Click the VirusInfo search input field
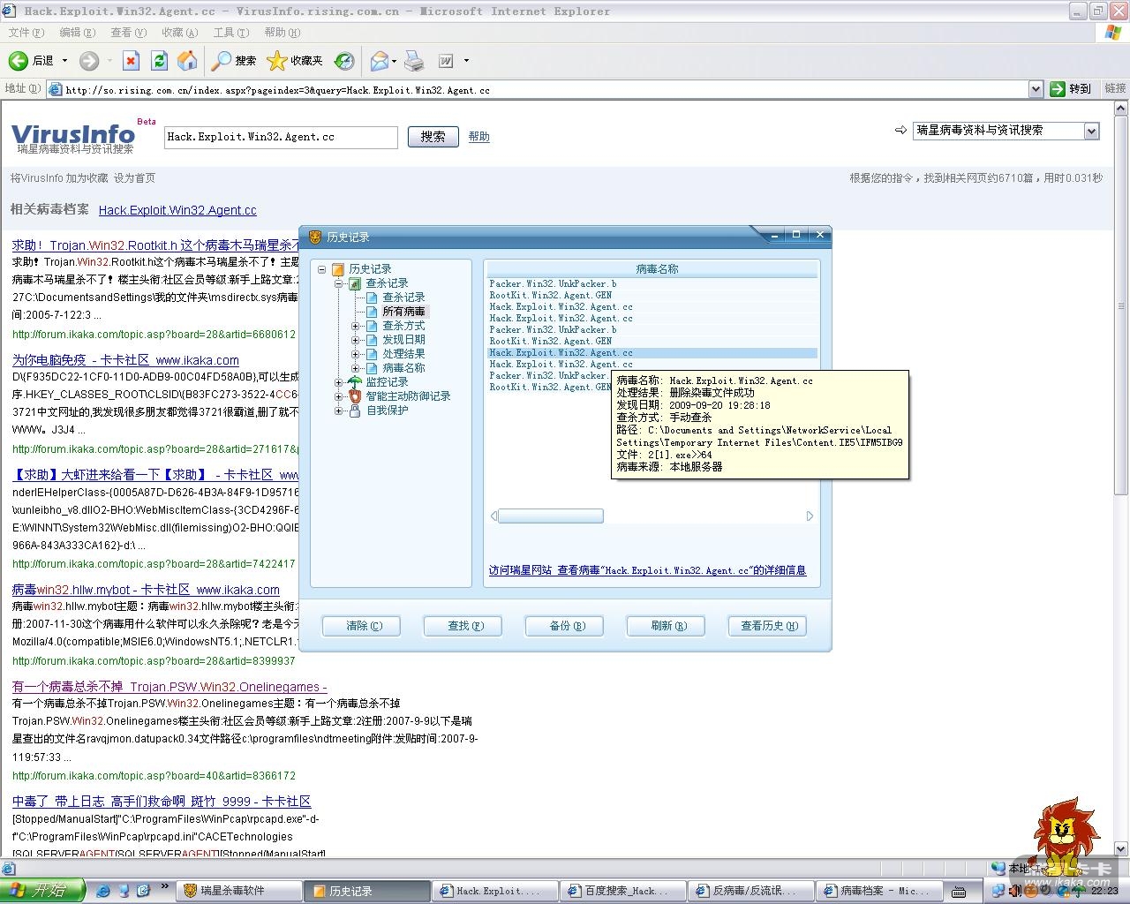Image resolution: width=1130 pixels, height=904 pixels. click(x=281, y=137)
